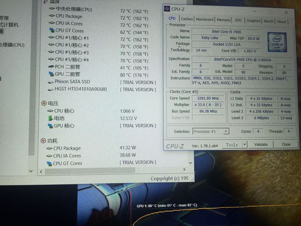Image resolution: width=301 pixels, height=226 pixels.
Task: Select the 80 °C (176 °F) value beside GPU 二极管
Action: pos(134,75)
